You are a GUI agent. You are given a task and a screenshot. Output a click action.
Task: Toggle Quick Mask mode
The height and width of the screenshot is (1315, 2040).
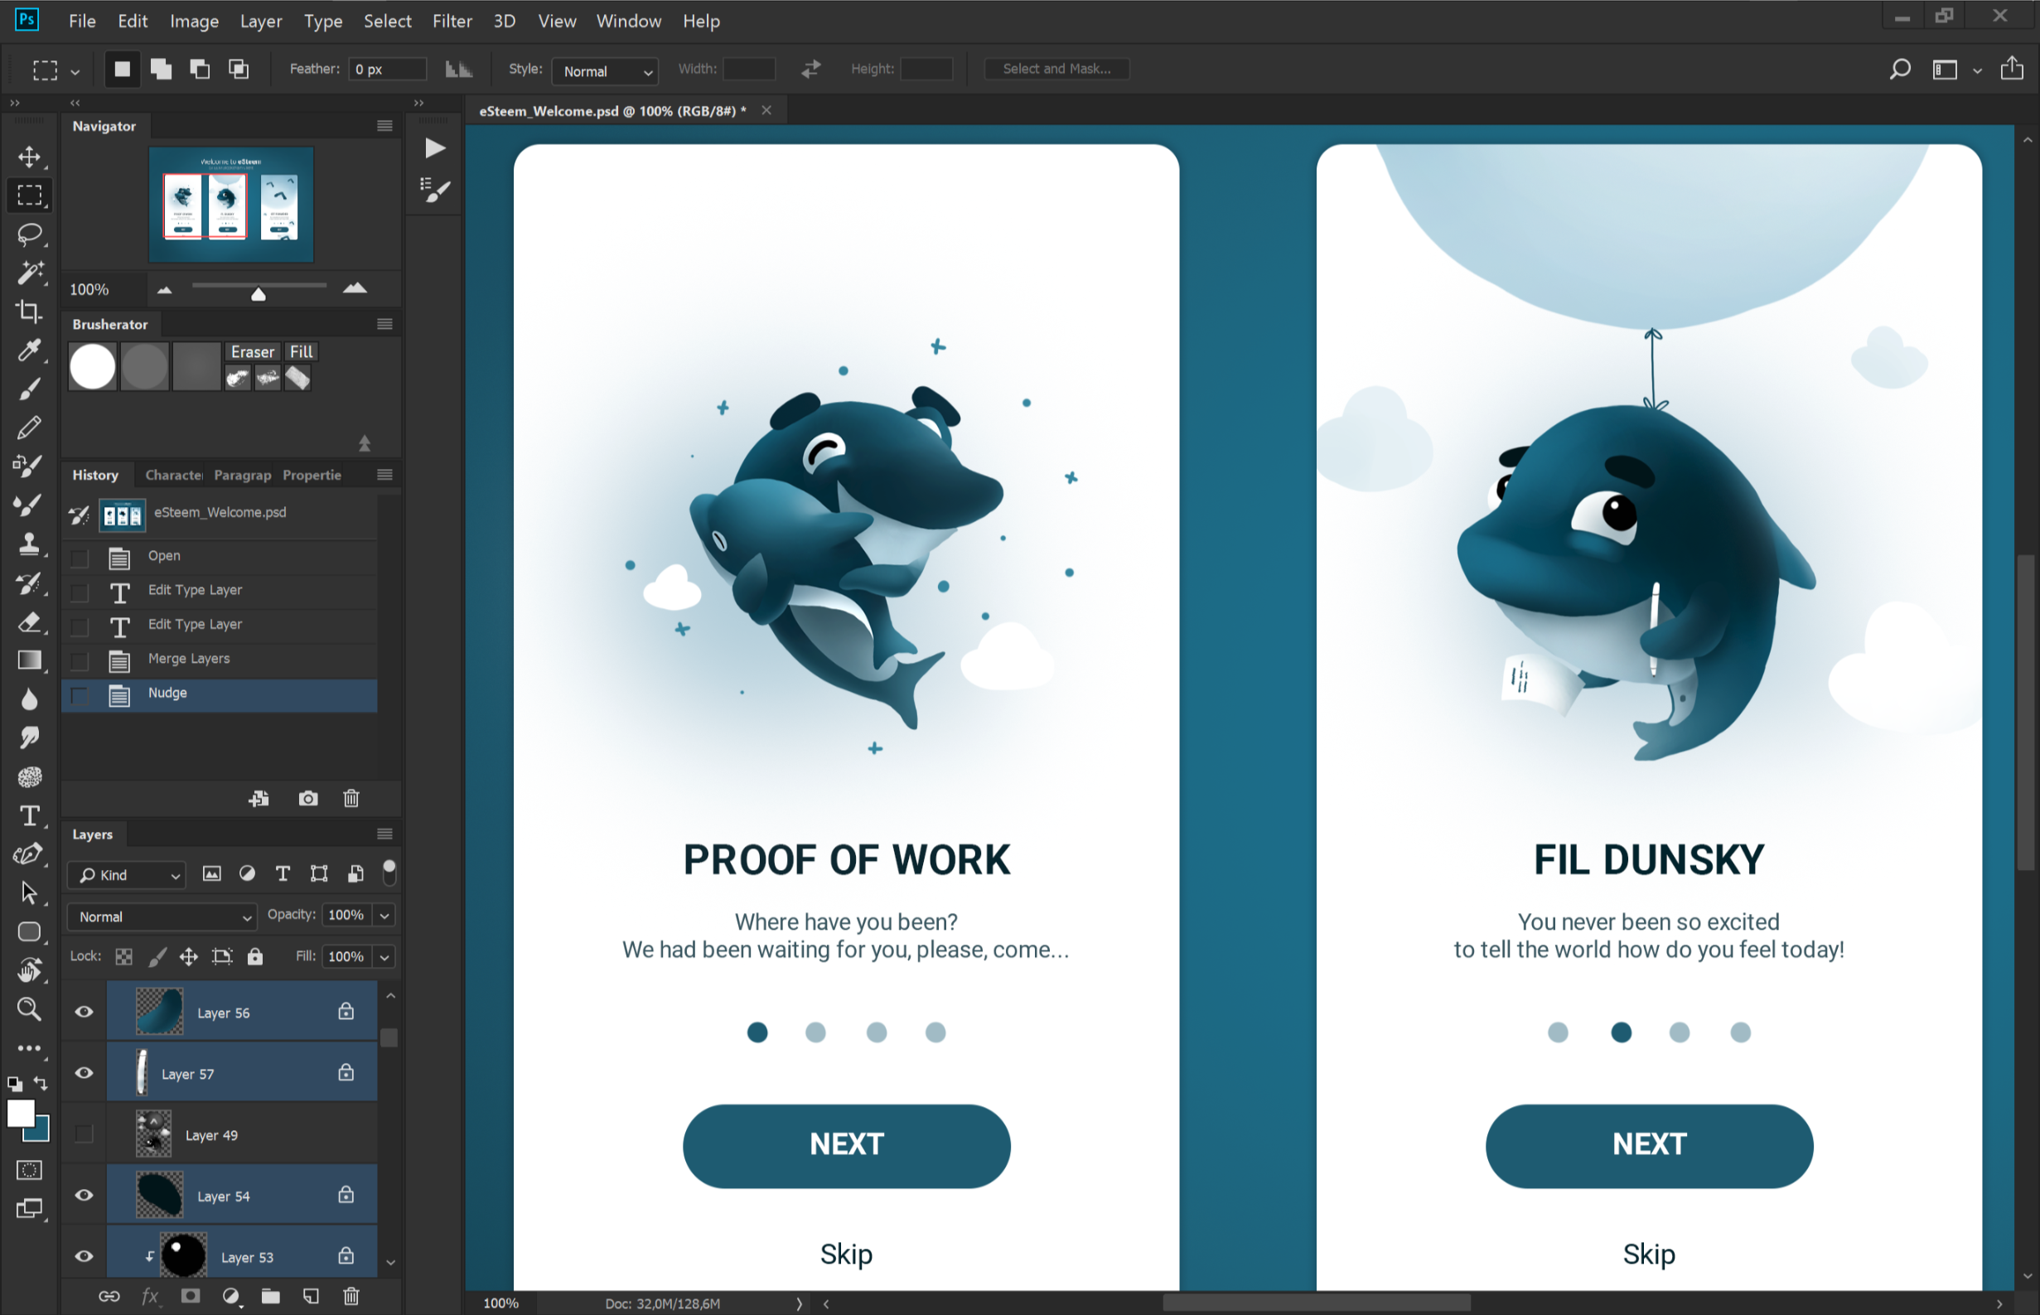(29, 1171)
